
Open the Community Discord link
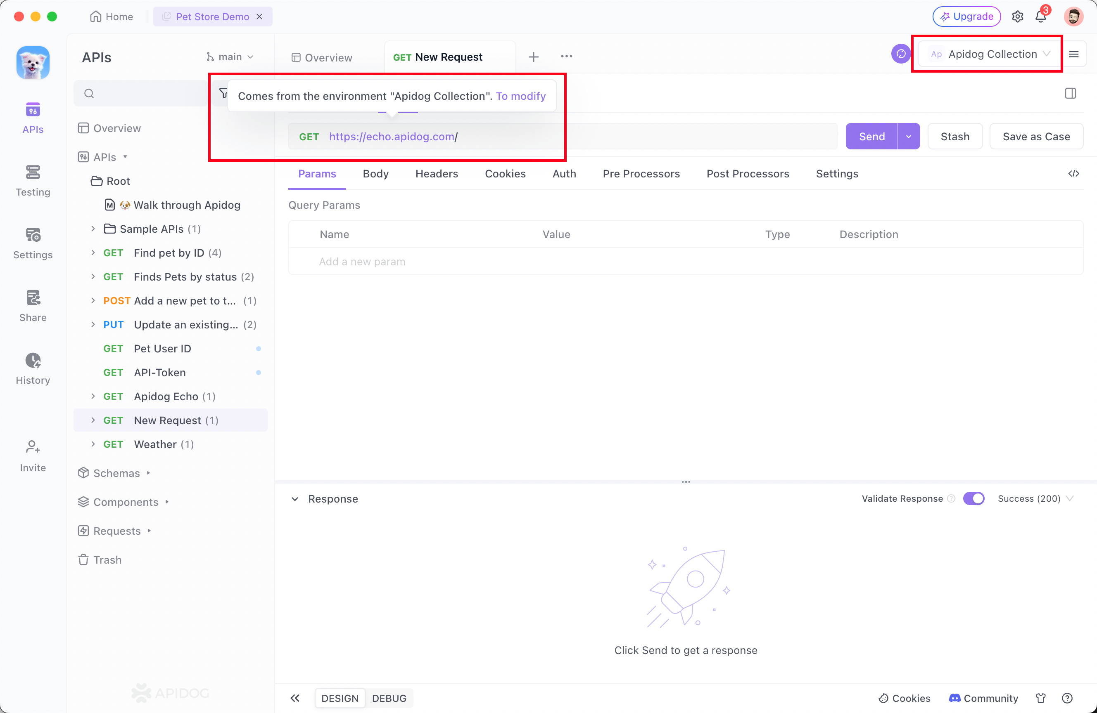tap(983, 698)
